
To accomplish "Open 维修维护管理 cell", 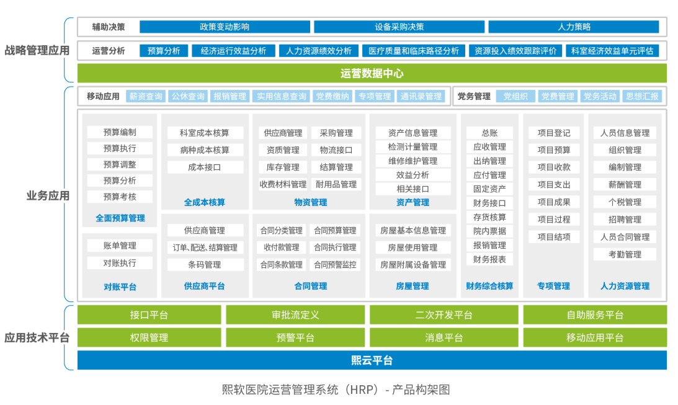I will pos(413,161).
